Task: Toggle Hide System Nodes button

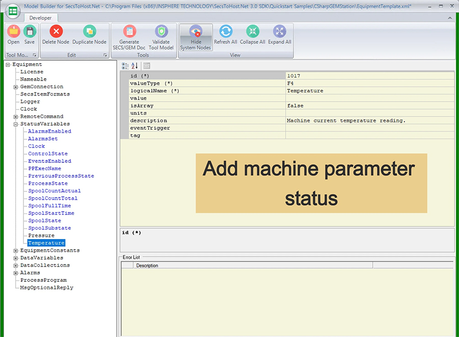Action: click(x=195, y=36)
